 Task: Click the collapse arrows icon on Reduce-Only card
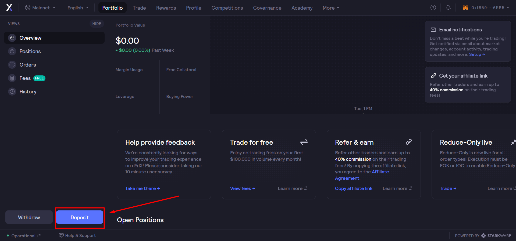pos(513,142)
